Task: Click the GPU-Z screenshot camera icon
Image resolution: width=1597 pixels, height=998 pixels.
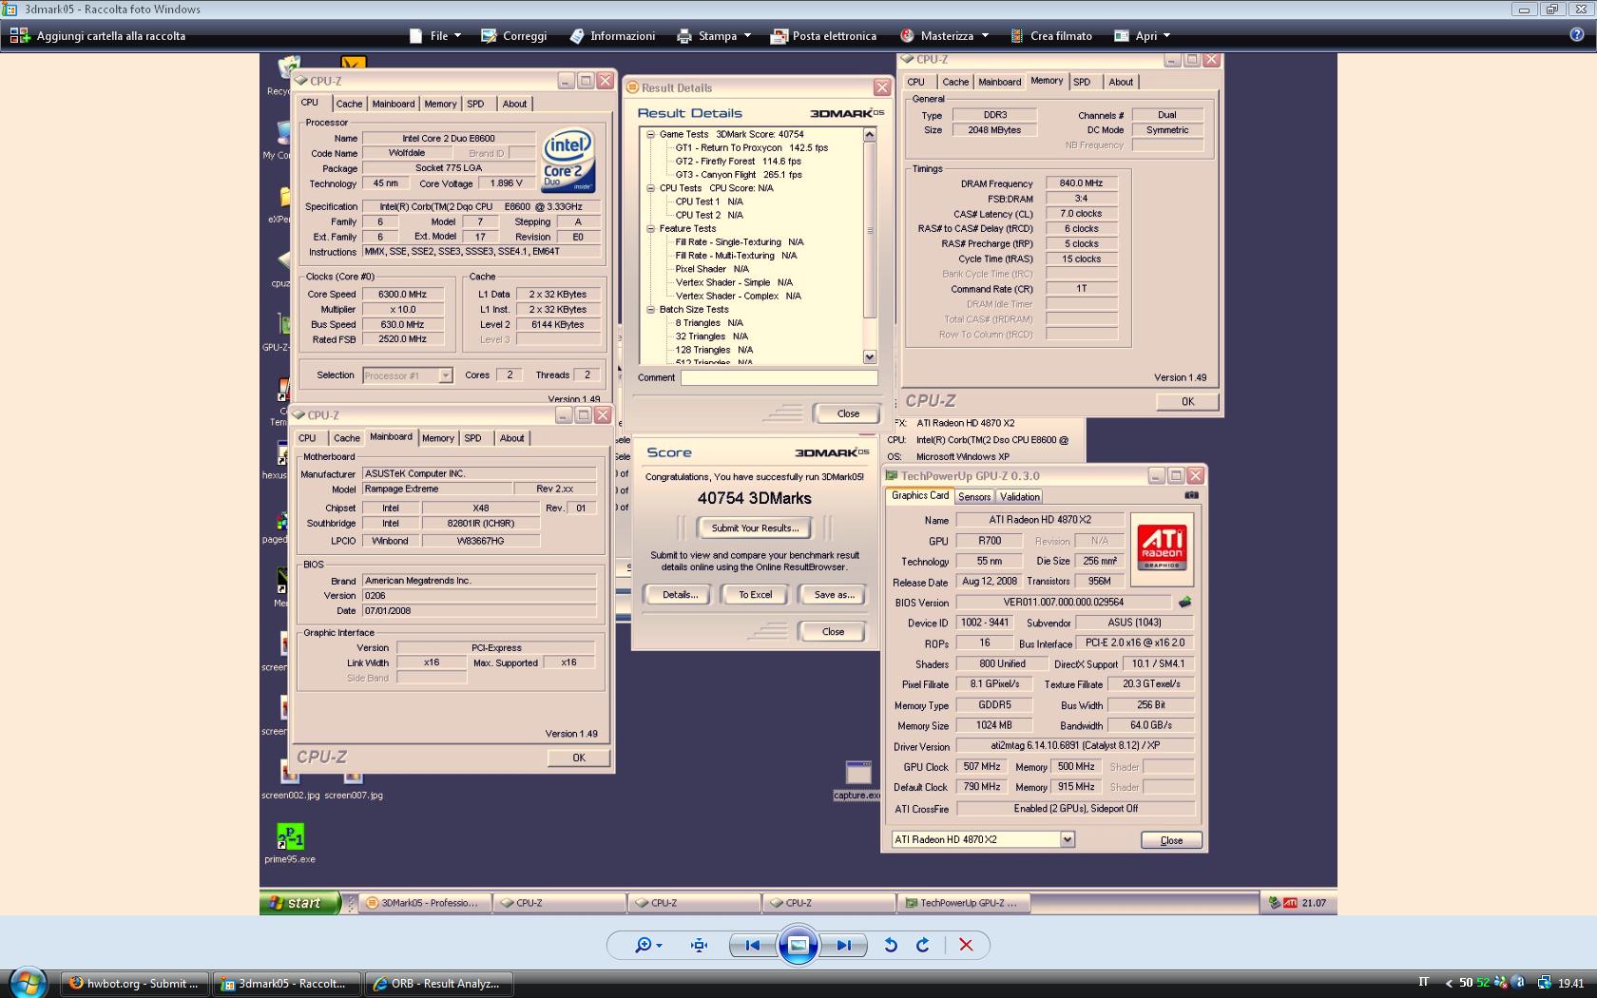Action: [1192, 494]
